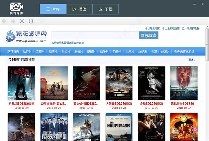Refresh the page with the reload icon
The width and height of the screenshot is (209, 141).
(31, 21)
